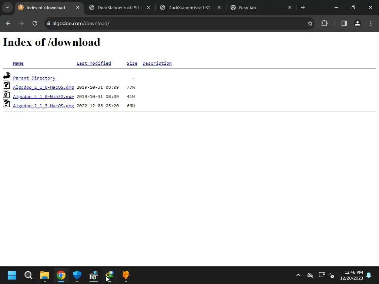
Task: Close the first DuckStation tab
Action: (148, 7)
